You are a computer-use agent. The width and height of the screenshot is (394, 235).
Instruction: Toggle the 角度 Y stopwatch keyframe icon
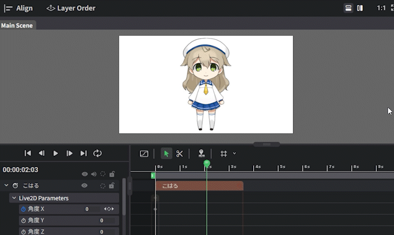pos(23,220)
